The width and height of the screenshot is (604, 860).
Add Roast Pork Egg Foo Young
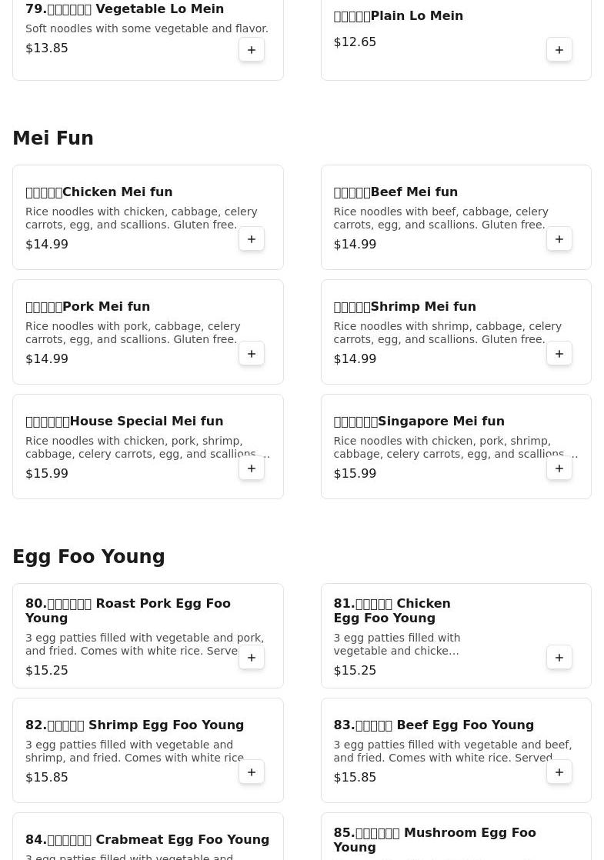[x=252, y=658]
